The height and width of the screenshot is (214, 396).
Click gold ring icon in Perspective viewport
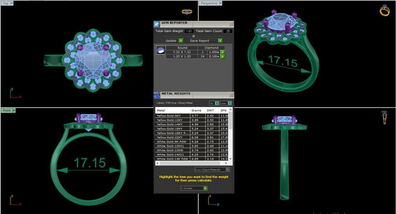[384, 10]
